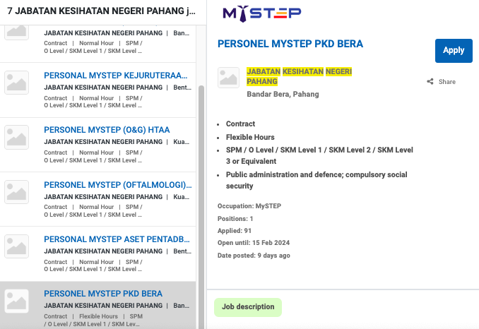Screen dimensions: 479x329
Task: Click thumbnail icon of OFTALMOLOGI listing
Action: pyautogui.click(x=17, y=192)
